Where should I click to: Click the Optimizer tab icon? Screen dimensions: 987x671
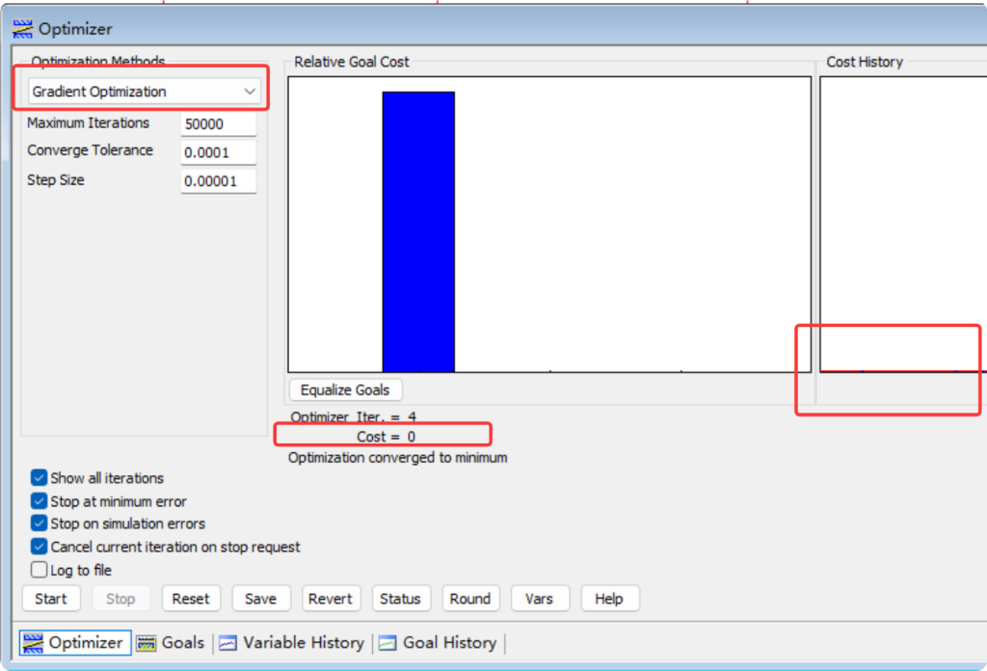33,643
